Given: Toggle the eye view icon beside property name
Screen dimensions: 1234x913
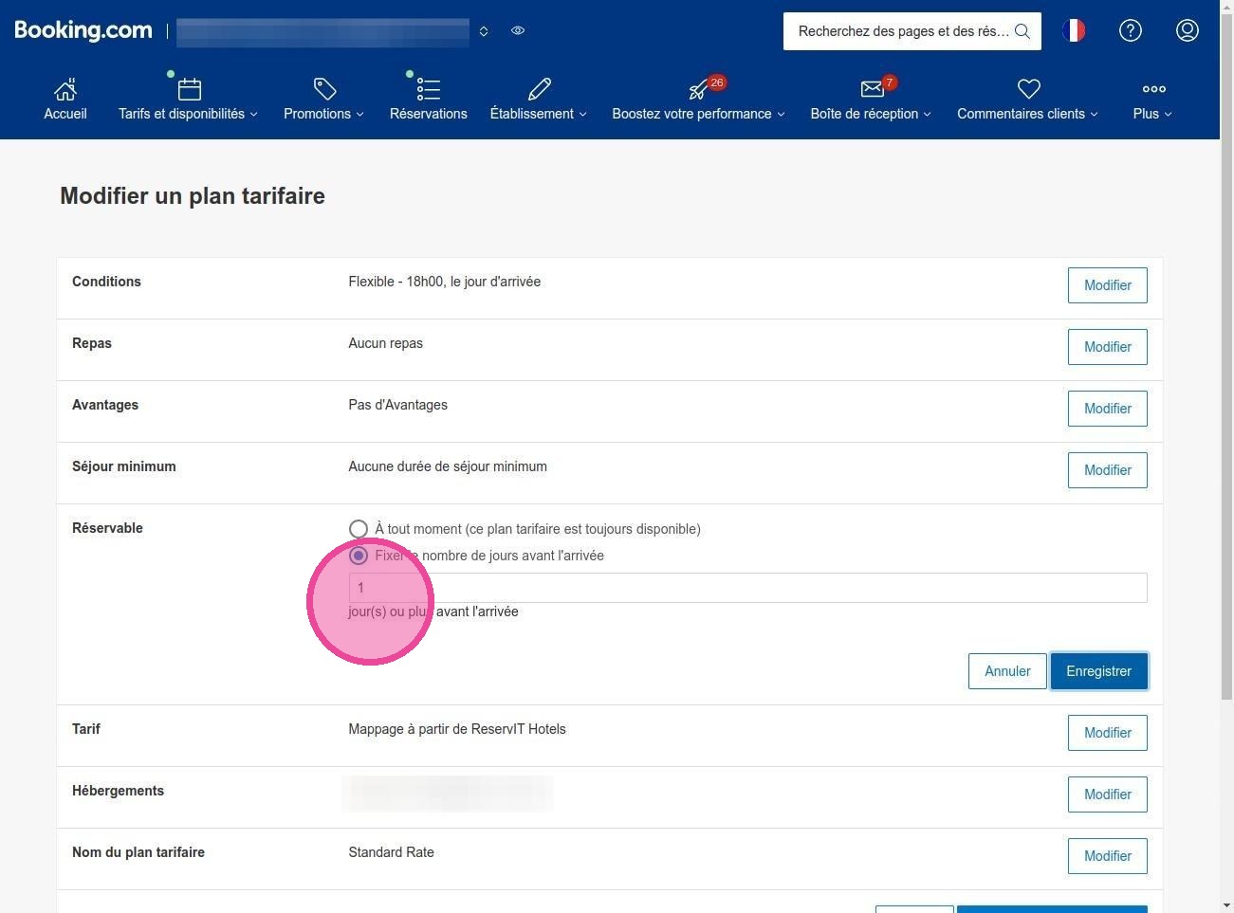Looking at the screenshot, I should pyautogui.click(x=518, y=30).
